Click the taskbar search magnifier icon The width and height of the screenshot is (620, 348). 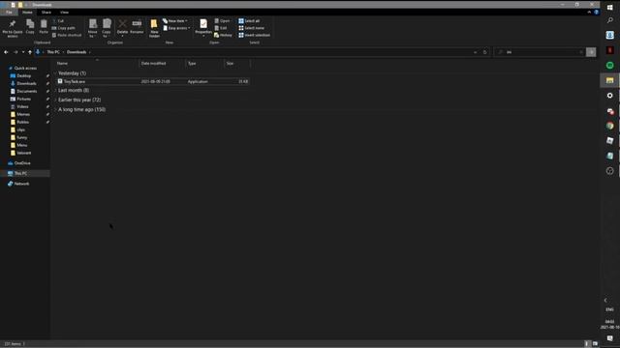coord(609,19)
